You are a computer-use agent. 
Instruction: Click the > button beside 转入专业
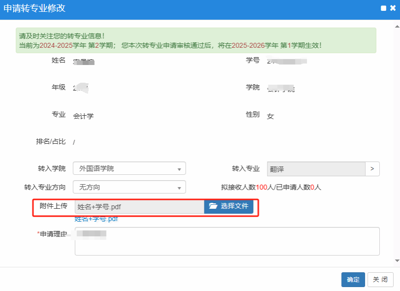(372, 168)
